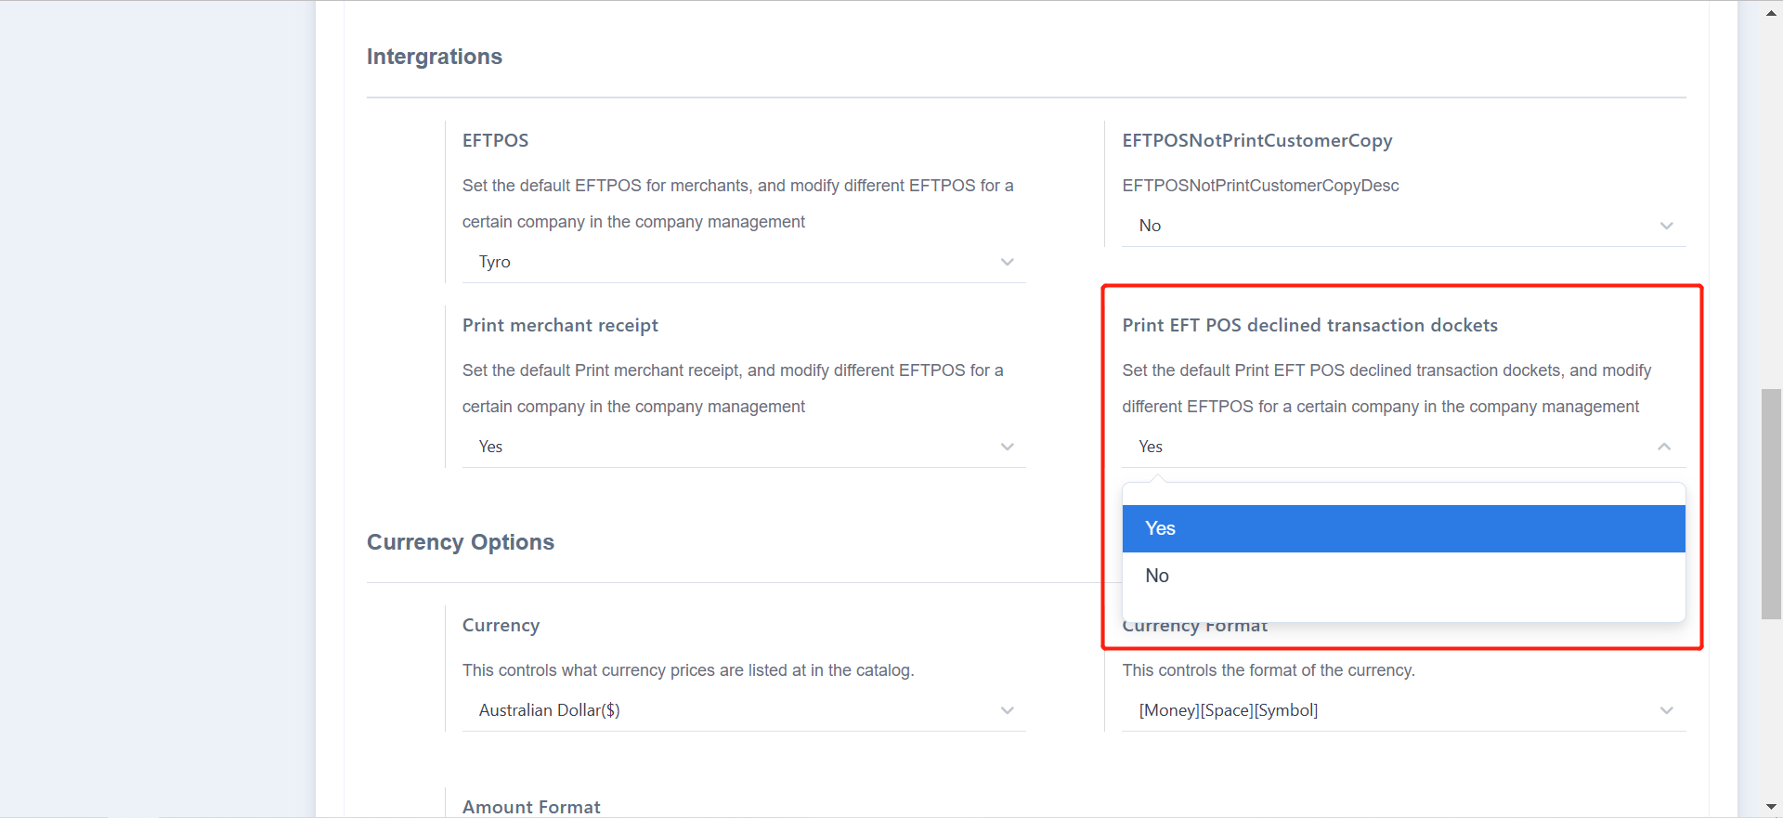
Task: Click the scrollbar up arrow
Action: (x=1772, y=12)
